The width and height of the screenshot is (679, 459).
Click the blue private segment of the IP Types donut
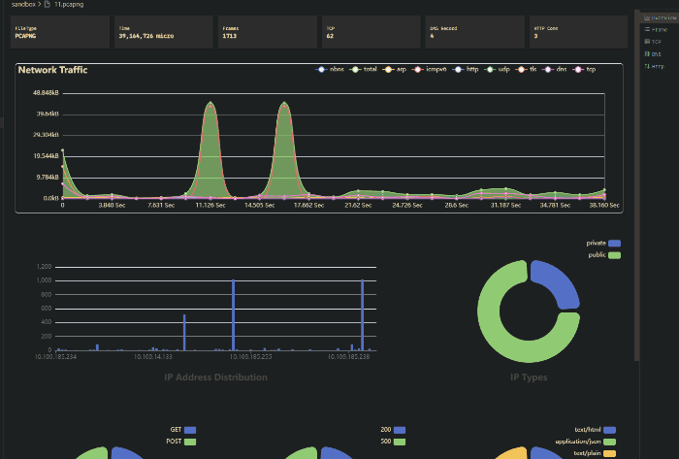click(559, 280)
